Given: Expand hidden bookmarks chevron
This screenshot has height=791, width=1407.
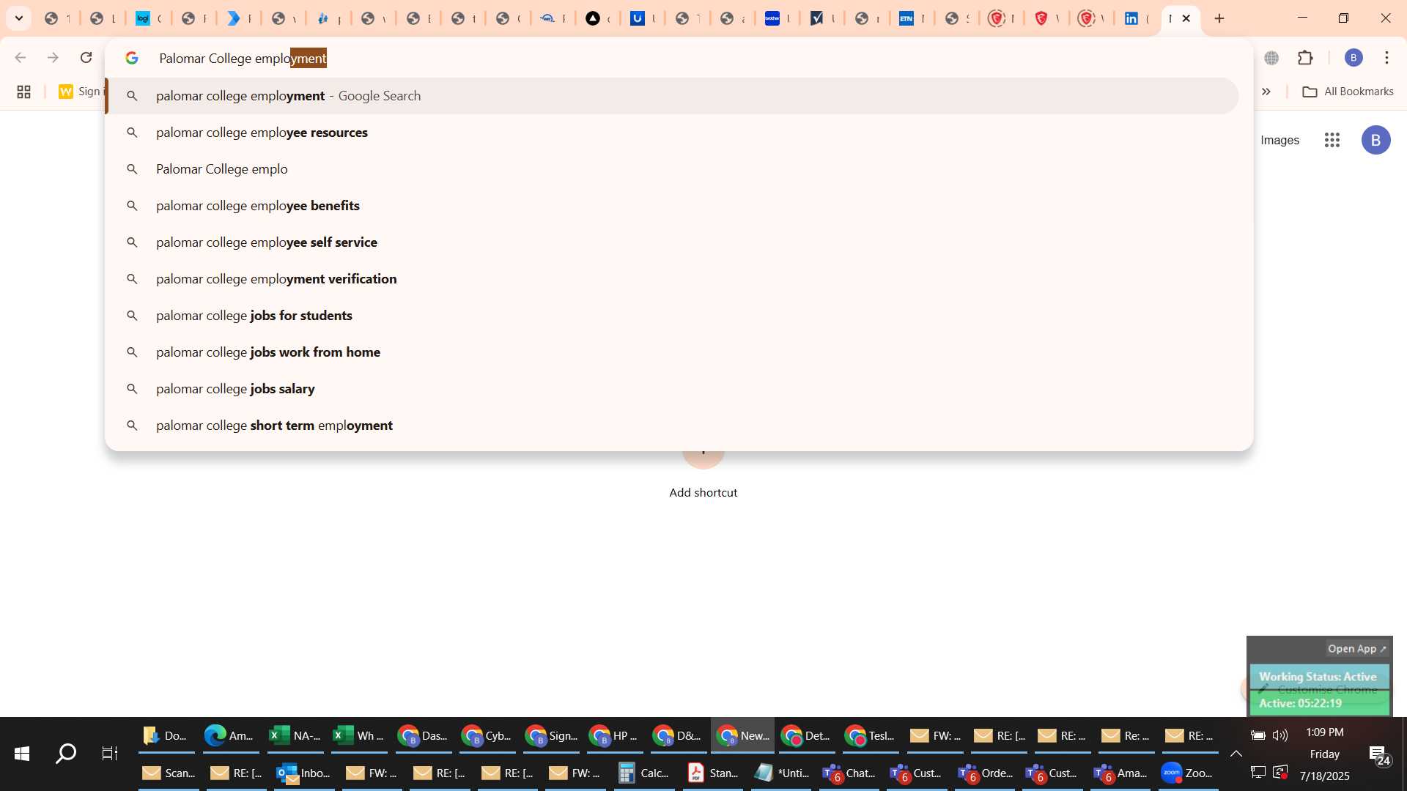Looking at the screenshot, I should click(x=1266, y=92).
